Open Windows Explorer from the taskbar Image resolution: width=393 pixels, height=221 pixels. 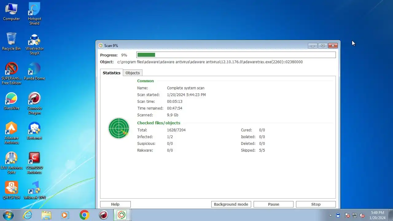[x=46, y=215]
